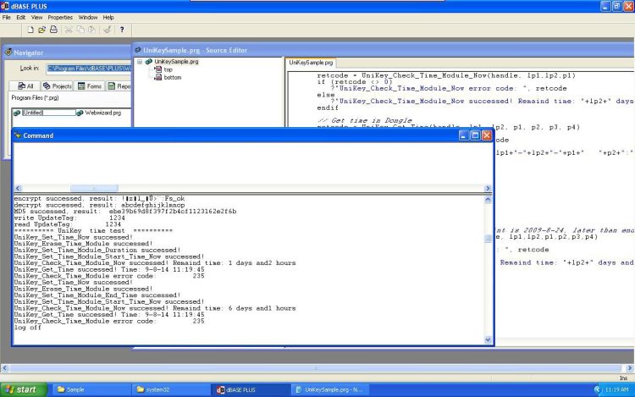Click the Source Editor title bar icon
635x397 pixels.
[138, 50]
